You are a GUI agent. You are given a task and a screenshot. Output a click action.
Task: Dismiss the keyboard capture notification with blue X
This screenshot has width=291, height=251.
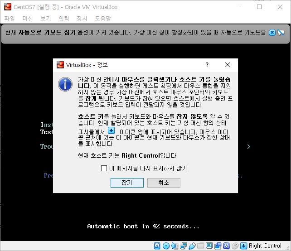[x=272, y=33]
